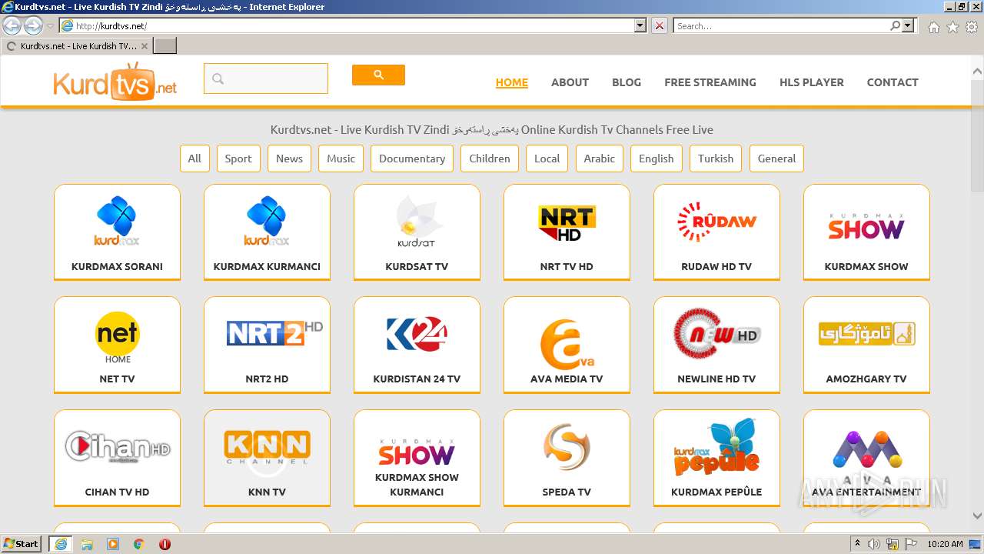984x554 pixels.
Task: Select the Cihan TV HD logo
Action: tap(117, 447)
